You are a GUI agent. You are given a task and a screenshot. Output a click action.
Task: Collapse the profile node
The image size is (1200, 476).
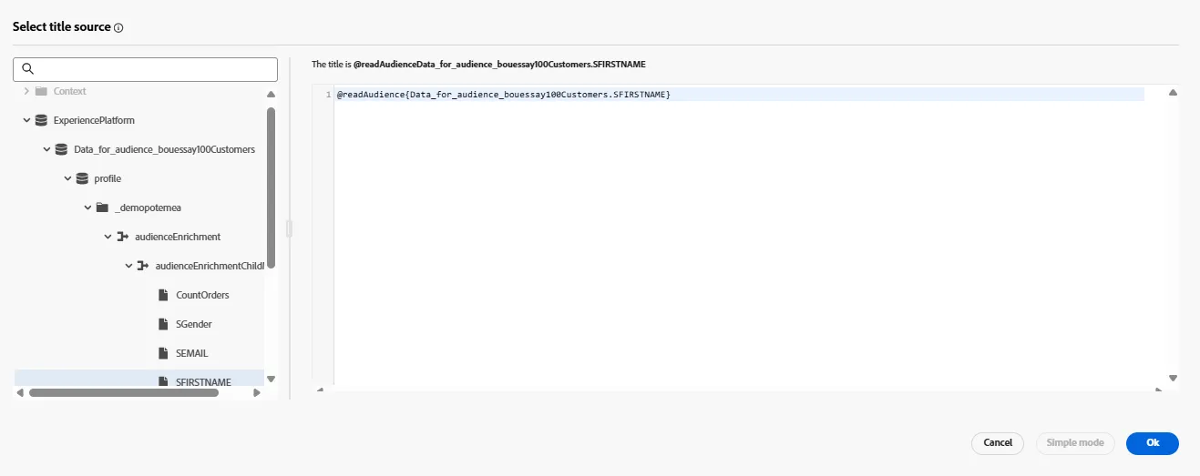pyautogui.click(x=67, y=178)
